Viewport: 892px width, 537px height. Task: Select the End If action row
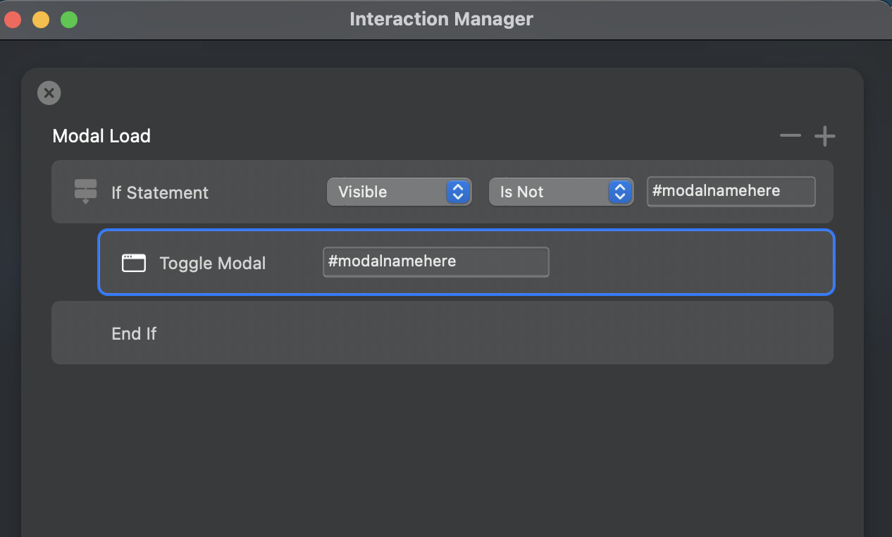(x=442, y=333)
